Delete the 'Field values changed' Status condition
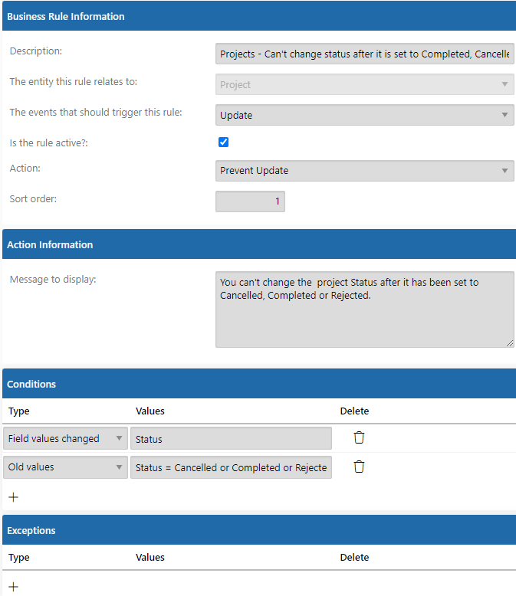516x596 pixels. tap(359, 438)
